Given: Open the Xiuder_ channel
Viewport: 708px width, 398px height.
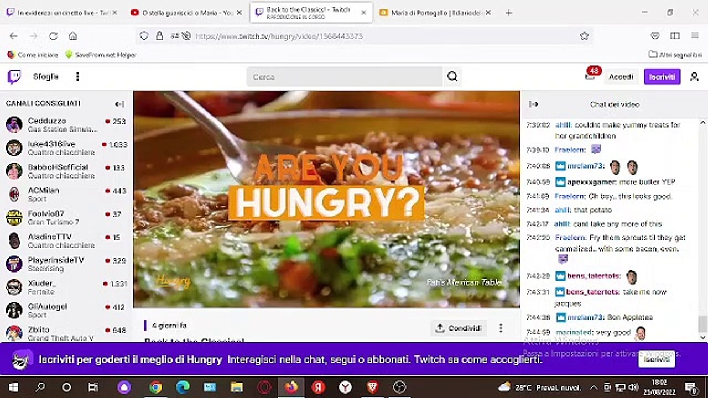Looking at the screenshot, I should coord(66,287).
